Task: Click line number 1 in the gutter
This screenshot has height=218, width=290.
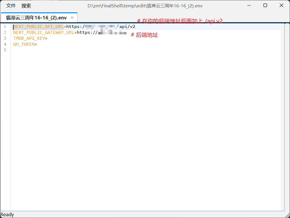Action: pos(5,27)
